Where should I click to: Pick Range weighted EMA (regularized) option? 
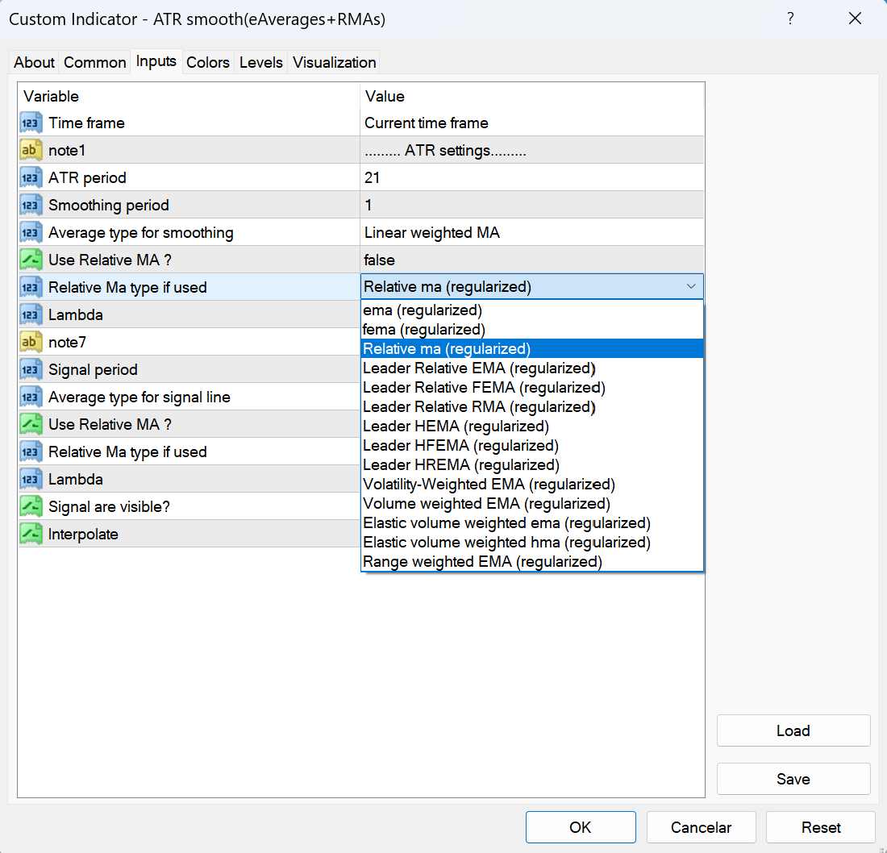[x=482, y=562]
